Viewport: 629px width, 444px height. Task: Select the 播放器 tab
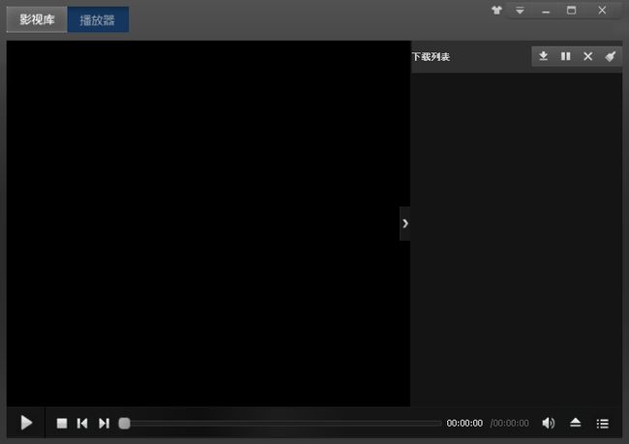pyautogui.click(x=98, y=19)
